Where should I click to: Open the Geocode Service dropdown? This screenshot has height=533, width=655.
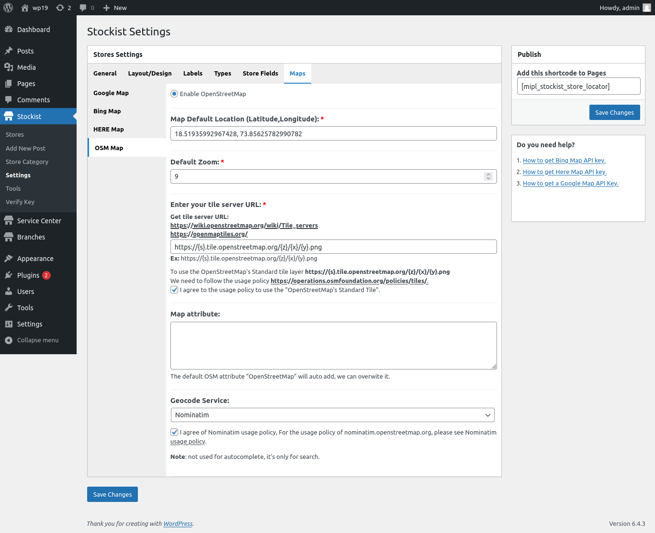pyautogui.click(x=333, y=415)
